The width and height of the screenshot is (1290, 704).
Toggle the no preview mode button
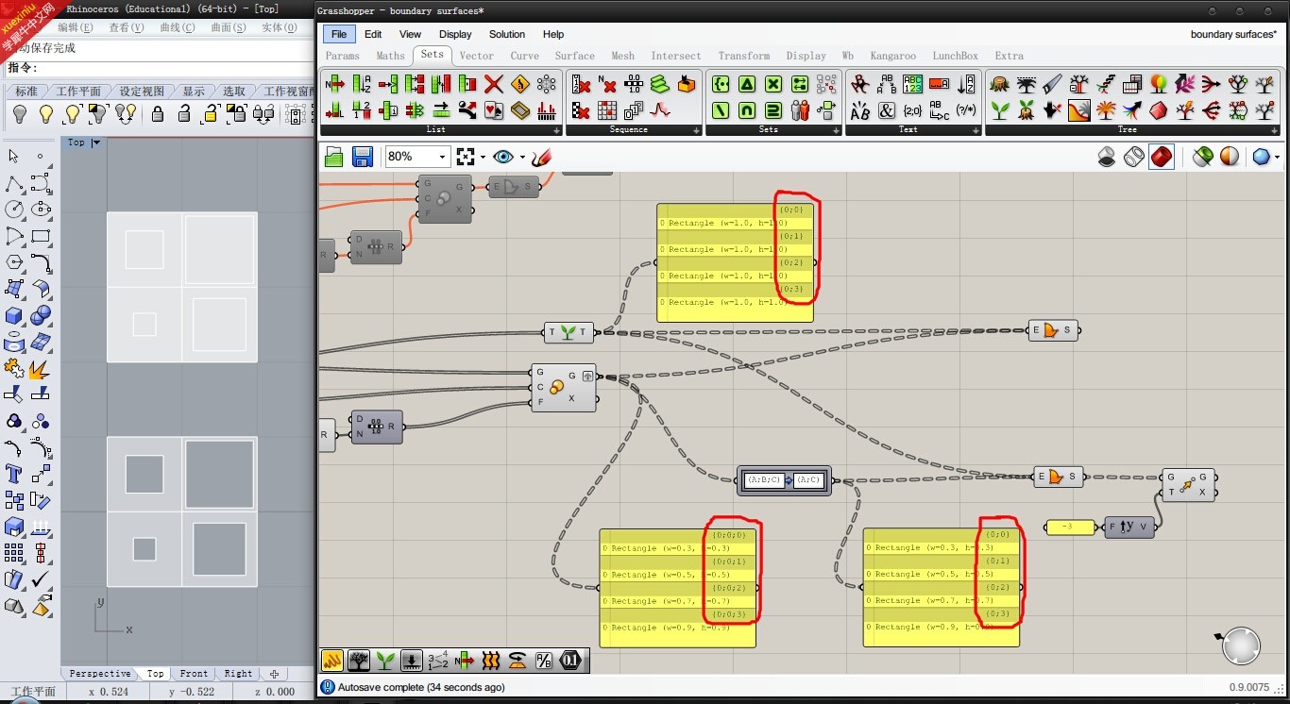[1107, 157]
